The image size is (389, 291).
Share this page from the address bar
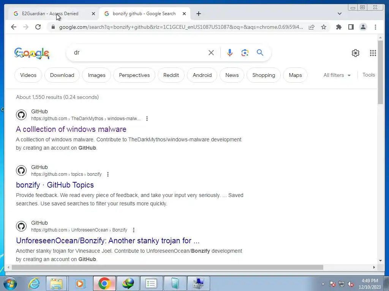312,27
